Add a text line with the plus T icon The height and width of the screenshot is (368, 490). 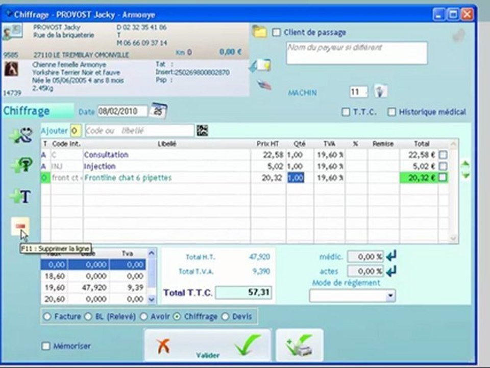point(20,196)
